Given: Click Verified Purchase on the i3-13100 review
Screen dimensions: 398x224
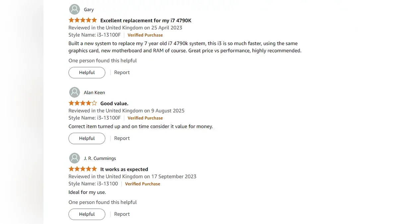Looking at the screenshot, I should click(142, 184).
